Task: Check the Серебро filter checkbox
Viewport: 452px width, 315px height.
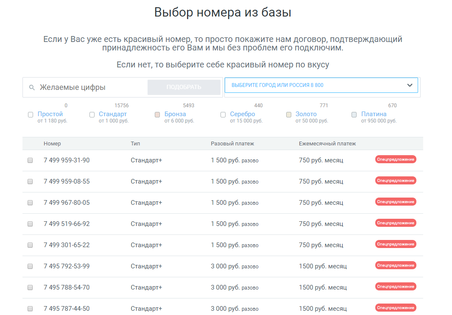Action: (223, 114)
